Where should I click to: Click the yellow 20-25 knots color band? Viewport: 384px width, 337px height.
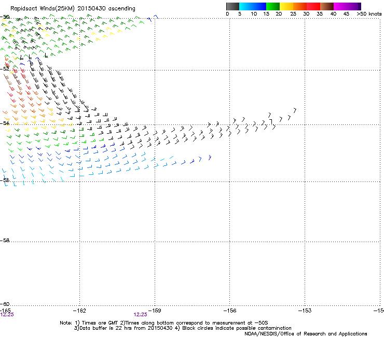click(x=286, y=6)
